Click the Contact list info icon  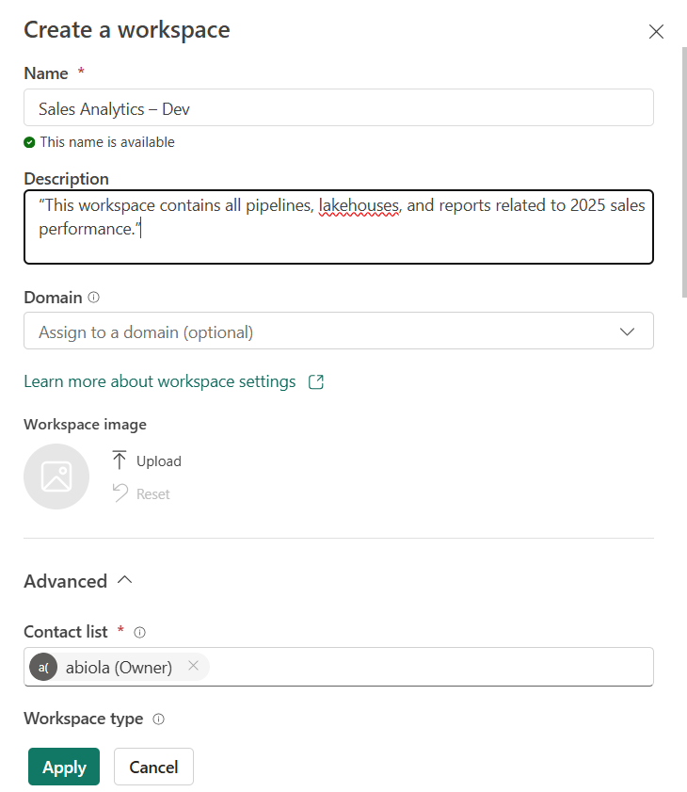139,633
